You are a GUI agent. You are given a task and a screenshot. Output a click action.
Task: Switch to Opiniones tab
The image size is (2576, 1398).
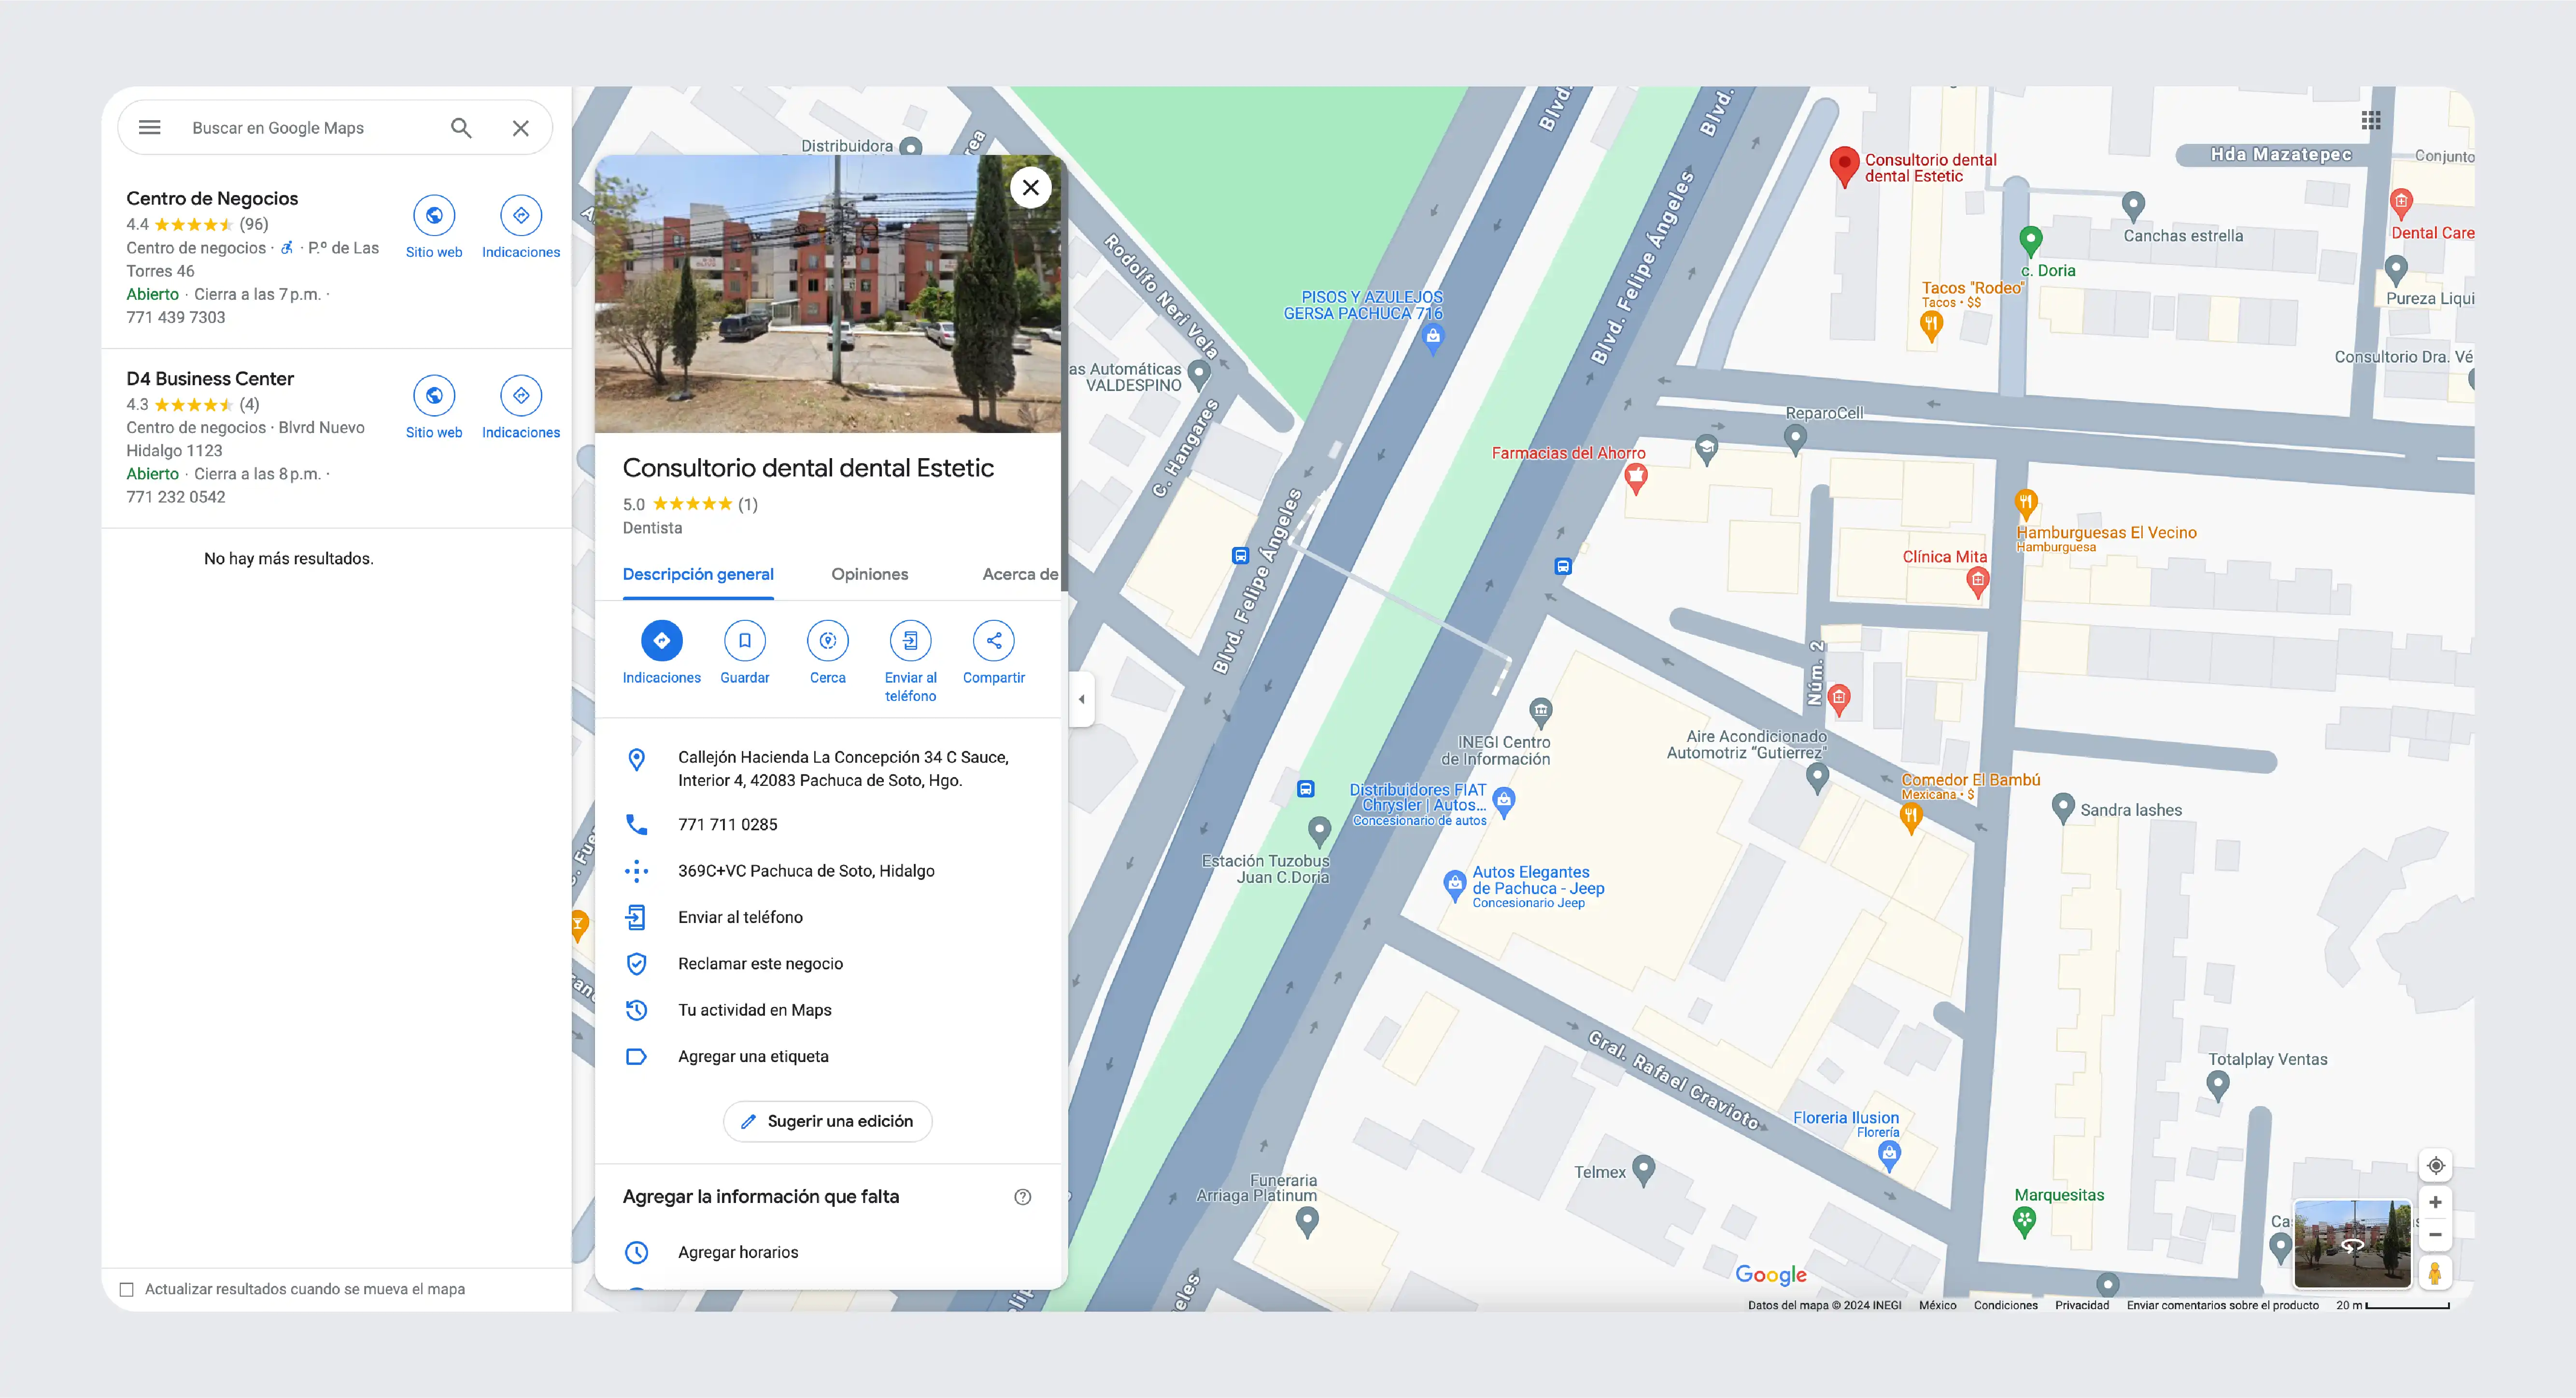(x=870, y=574)
